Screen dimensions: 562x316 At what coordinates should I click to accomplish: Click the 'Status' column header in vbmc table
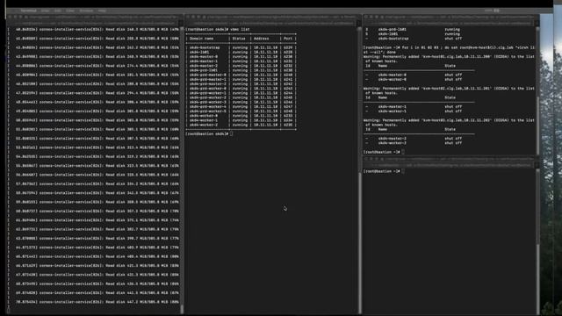[239, 39]
